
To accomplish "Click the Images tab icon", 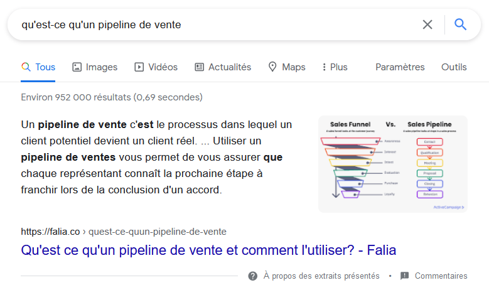I will (x=77, y=67).
